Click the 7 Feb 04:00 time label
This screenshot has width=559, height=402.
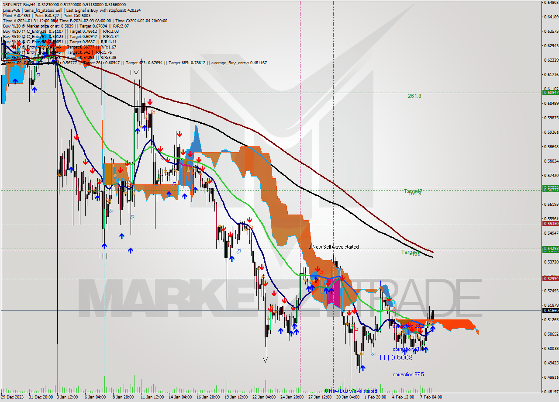[431, 397]
